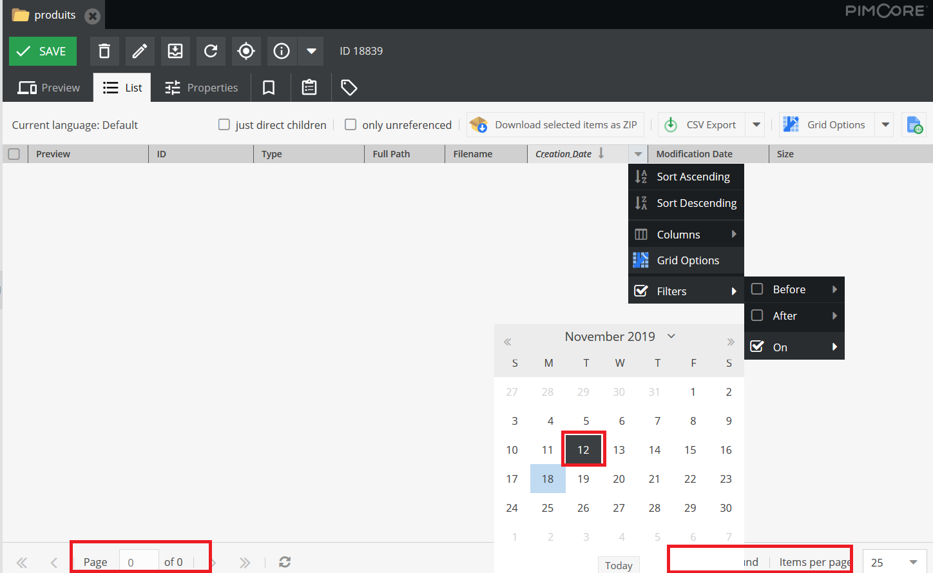
Task: Select Sort Descending from the context menu
Action: pos(696,203)
